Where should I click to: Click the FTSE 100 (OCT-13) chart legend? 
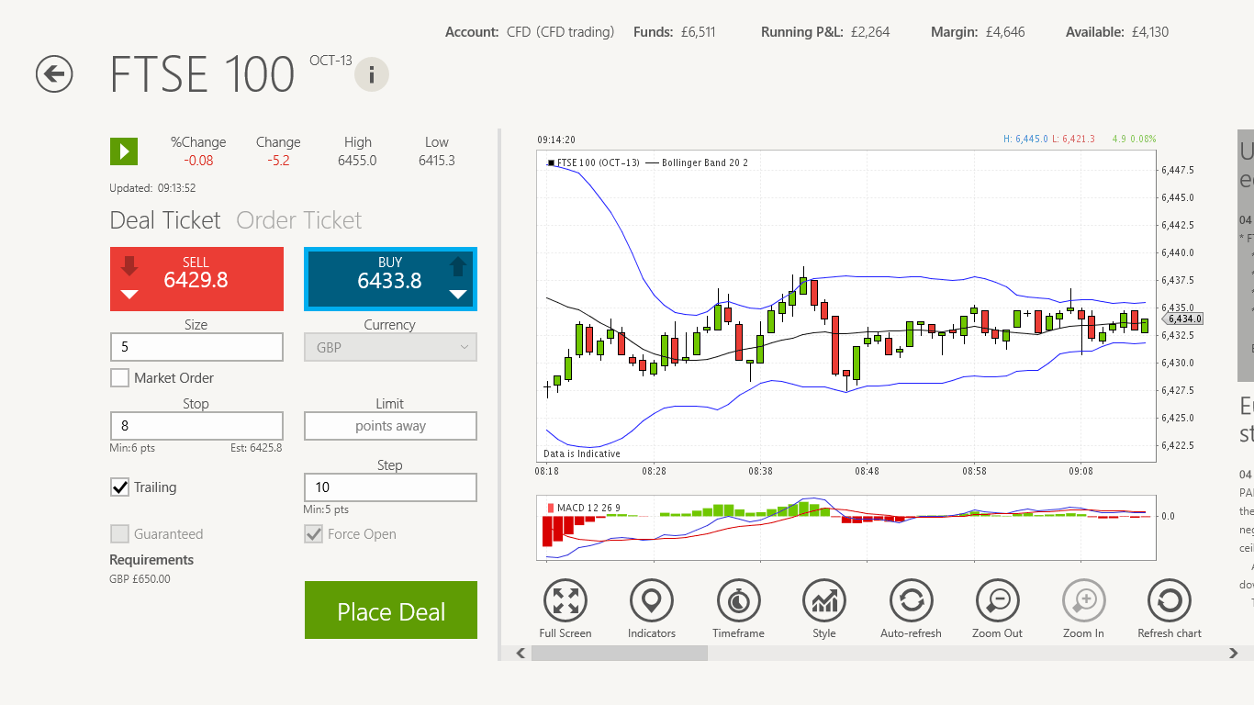coord(593,162)
